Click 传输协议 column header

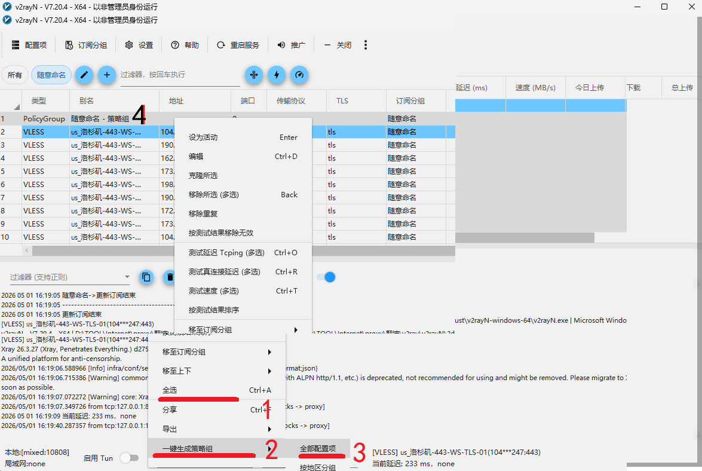click(296, 101)
